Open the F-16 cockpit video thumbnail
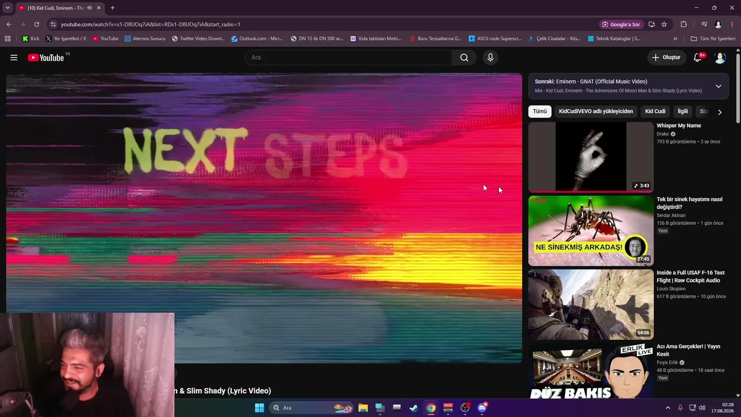Viewport: 741px width, 417px height. pos(590,304)
